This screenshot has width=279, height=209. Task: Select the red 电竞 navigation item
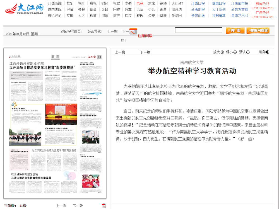[140, 4]
